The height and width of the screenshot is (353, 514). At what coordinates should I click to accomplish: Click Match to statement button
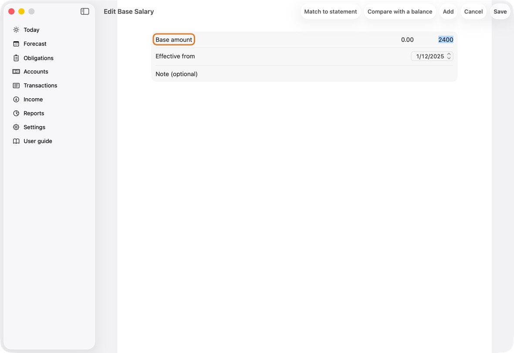tap(331, 11)
